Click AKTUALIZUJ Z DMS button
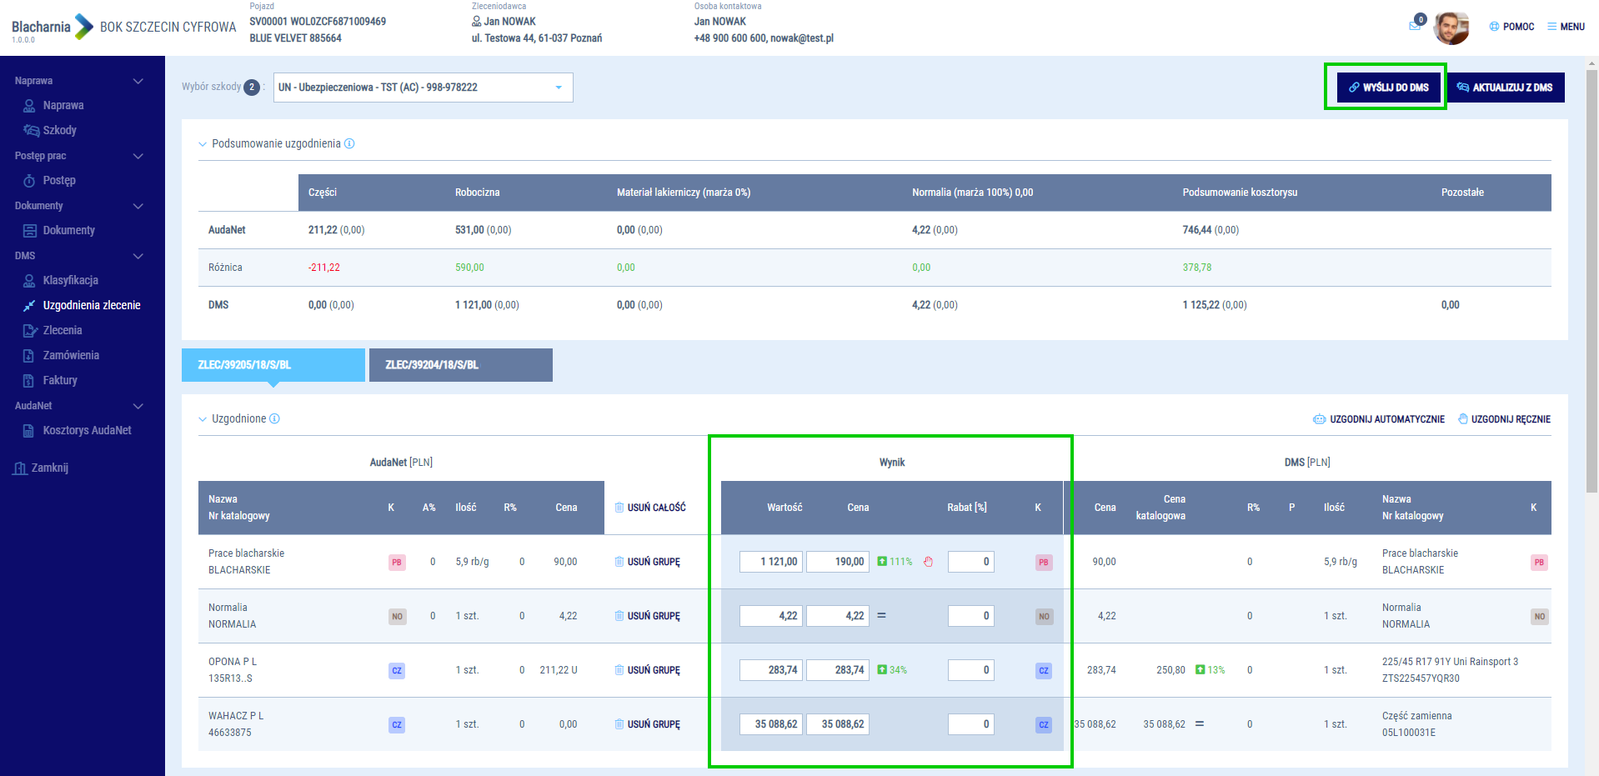The image size is (1599, 776). (x=1505, y=88)
